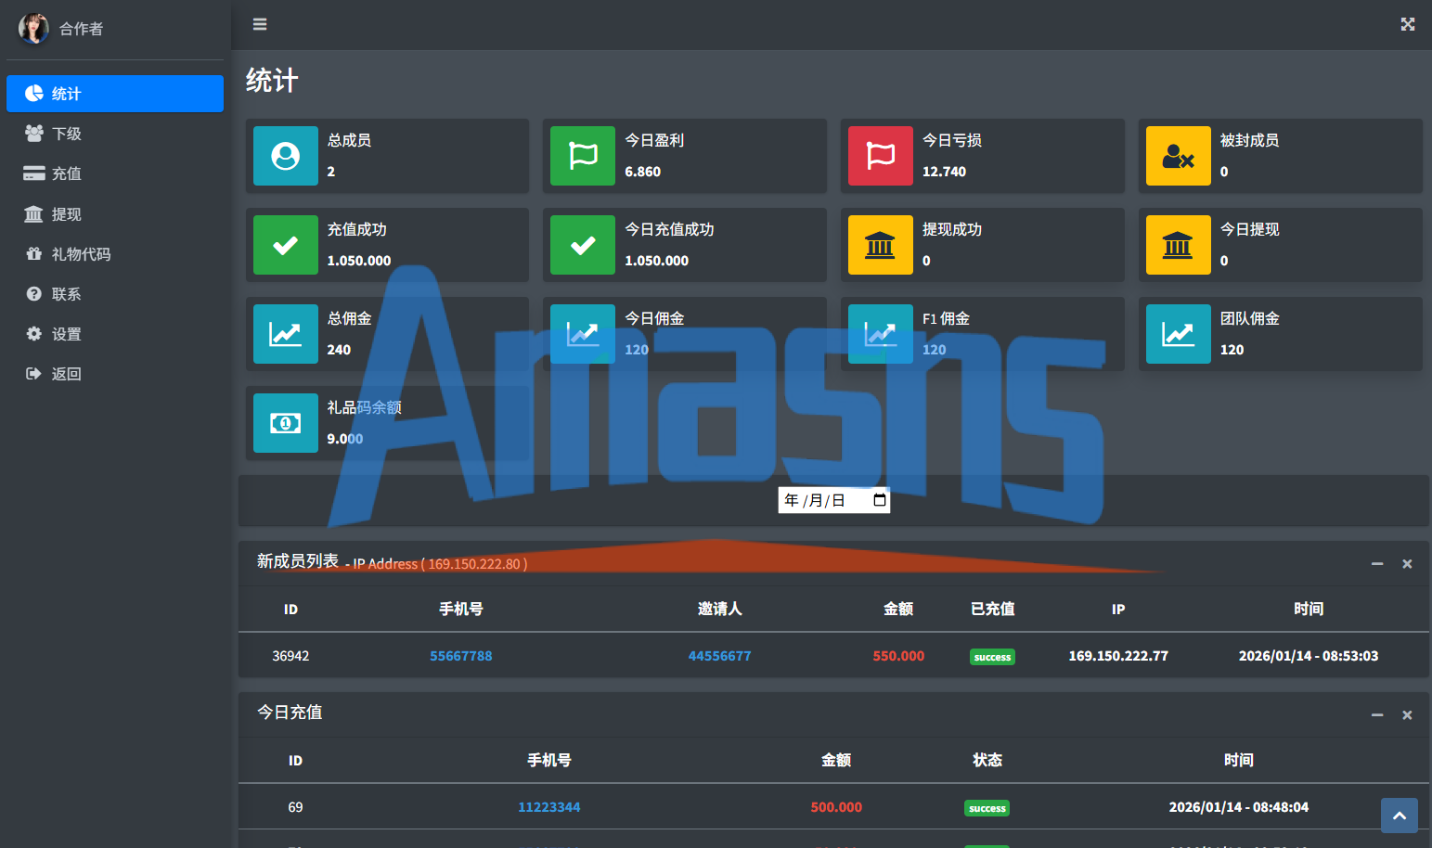Collapse the 新成员列表 panel
1432x848 pixels.
(x=1377, y=564)
